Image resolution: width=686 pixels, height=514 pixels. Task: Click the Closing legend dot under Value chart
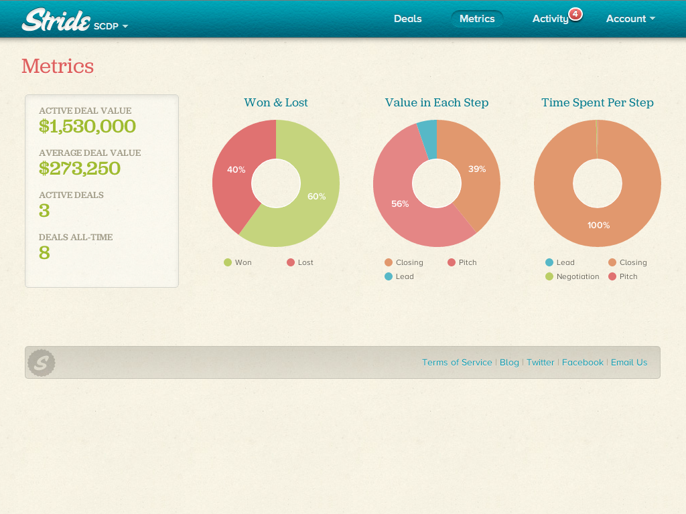click(x=389, y=262)
